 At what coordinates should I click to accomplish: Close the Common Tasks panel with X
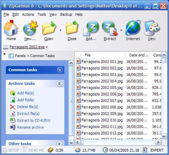[4, 54]
